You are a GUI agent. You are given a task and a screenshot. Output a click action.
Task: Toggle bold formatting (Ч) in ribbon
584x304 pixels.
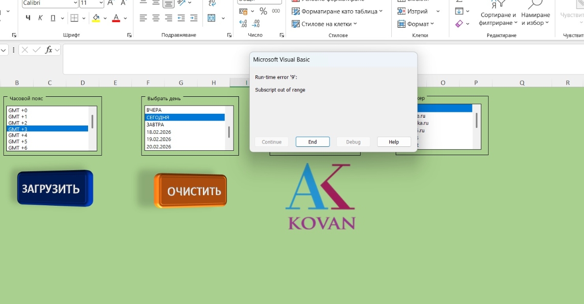[x=28, y=18]
